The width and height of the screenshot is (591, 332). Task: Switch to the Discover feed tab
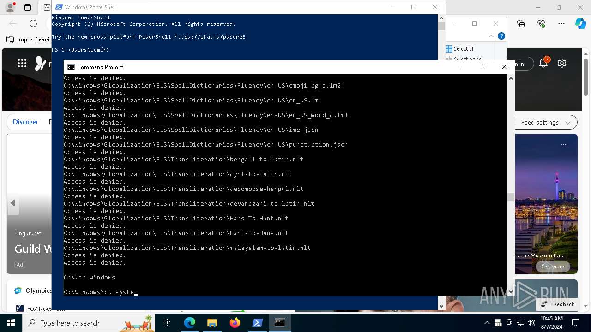25,122
